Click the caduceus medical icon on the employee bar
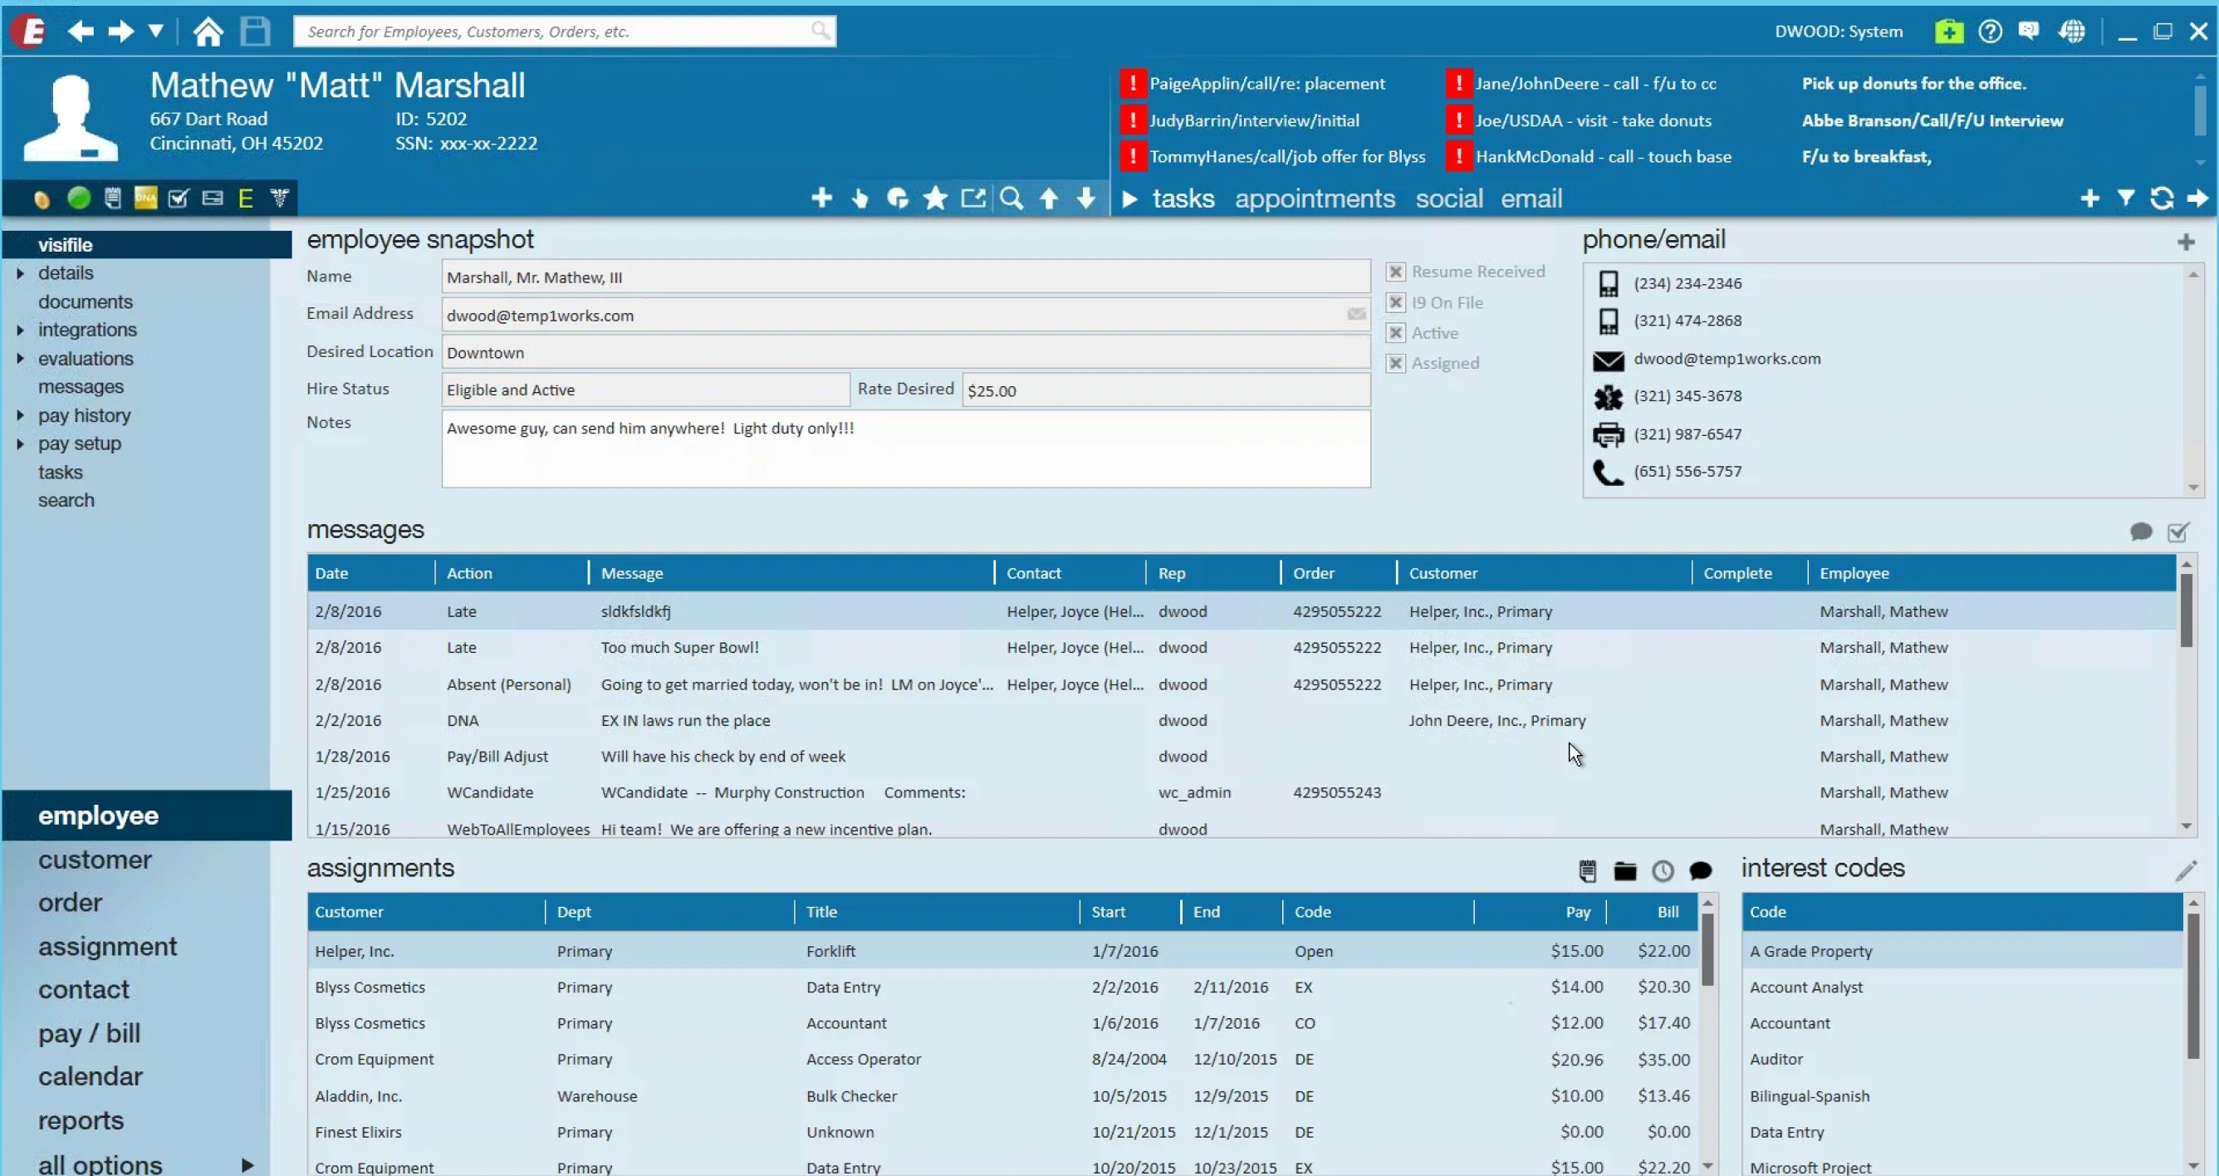 pyautogui.click(x=279, y=199)
